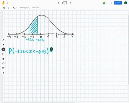Undo the last action
This screenshot has width=129, height=103.
(x=4, y=8)
